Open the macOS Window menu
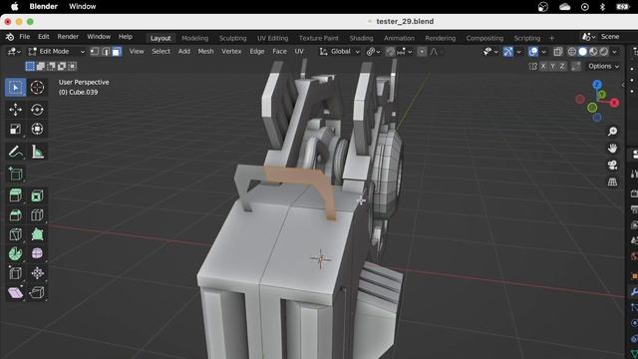The width and height of the screenshot is (638, 359). [82, 7]
